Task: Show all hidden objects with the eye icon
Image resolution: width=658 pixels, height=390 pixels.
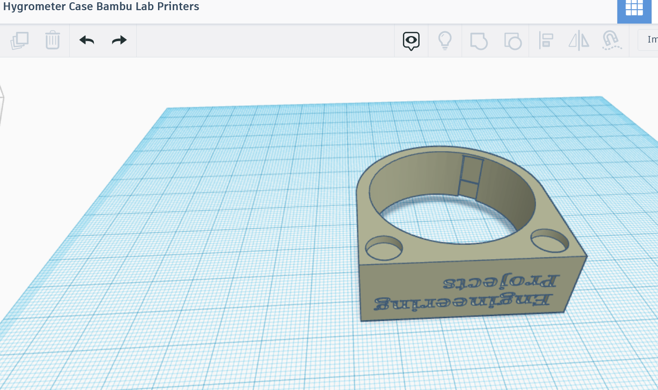Action: click(411, 40)
